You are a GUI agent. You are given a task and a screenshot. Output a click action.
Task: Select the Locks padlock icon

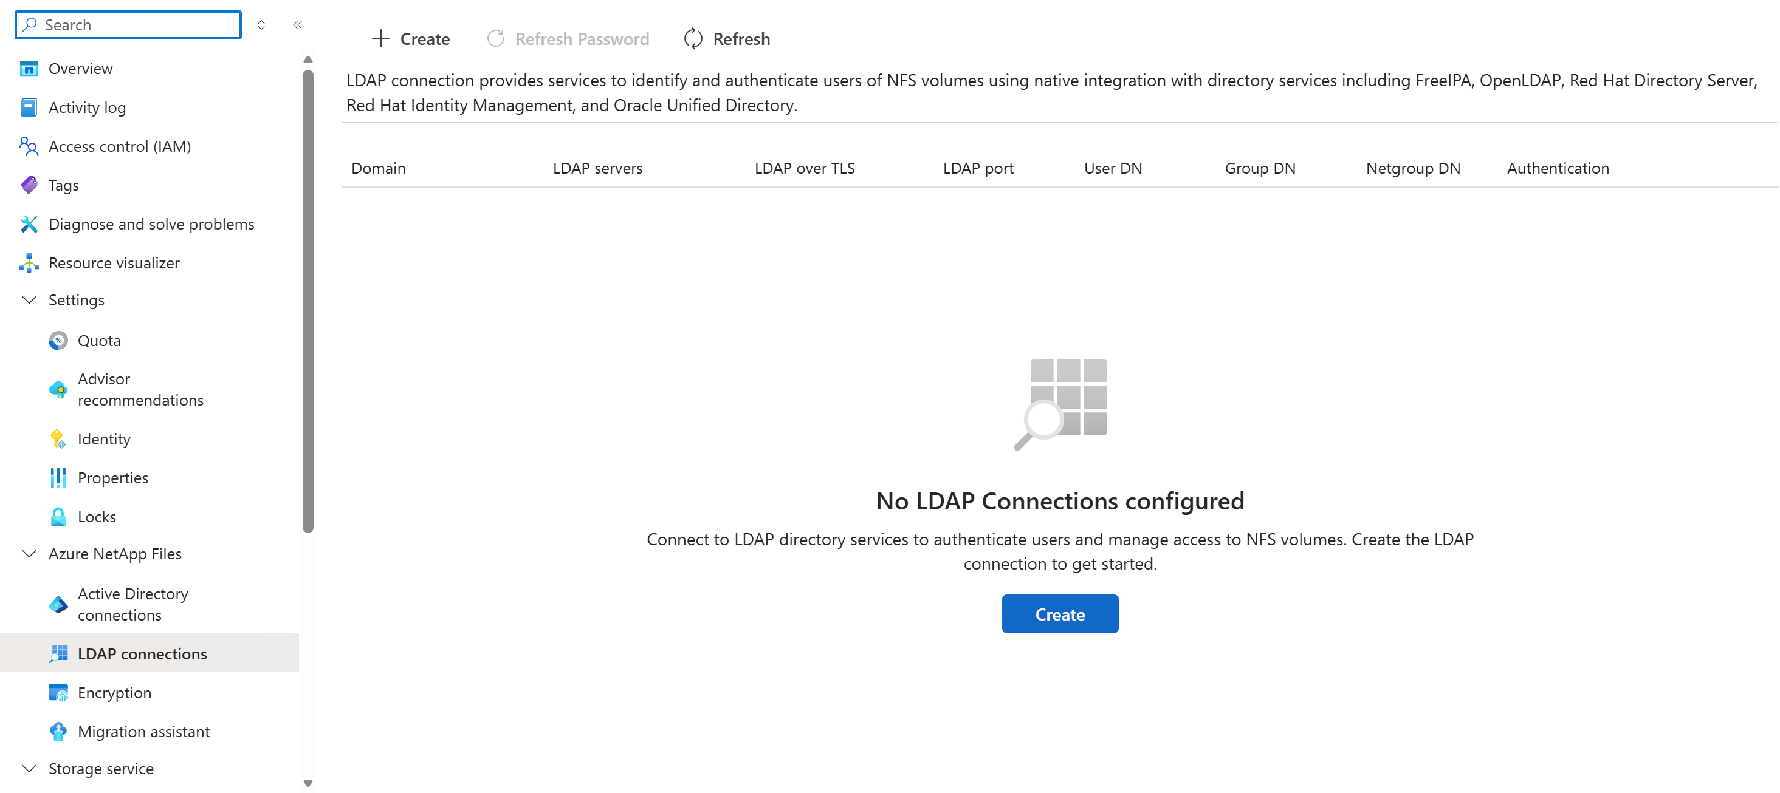(x=58, y=516)
